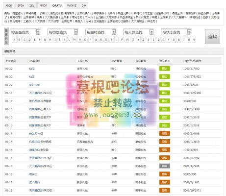This screenshot has height=196, width=226.
Task: Expand the 按状态查找 dropdown
Action: [x=176, y=32]
